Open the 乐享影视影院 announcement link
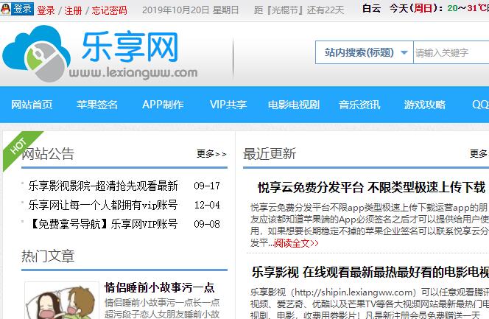Screen dimensions: 489x319 pos(103,186)
